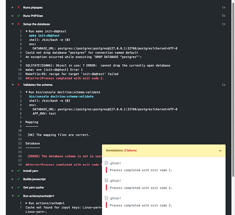Click the green check icon for Run actions/cache@v1

[x=19, y=196]
